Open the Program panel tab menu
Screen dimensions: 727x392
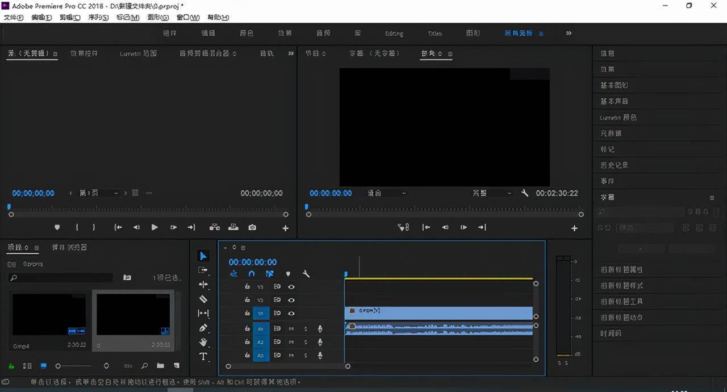click(450, 54)
